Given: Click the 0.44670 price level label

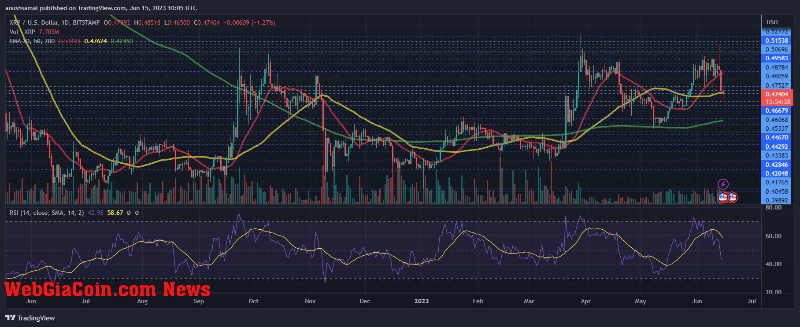Looking at the screenshot, I should (777, 137).
